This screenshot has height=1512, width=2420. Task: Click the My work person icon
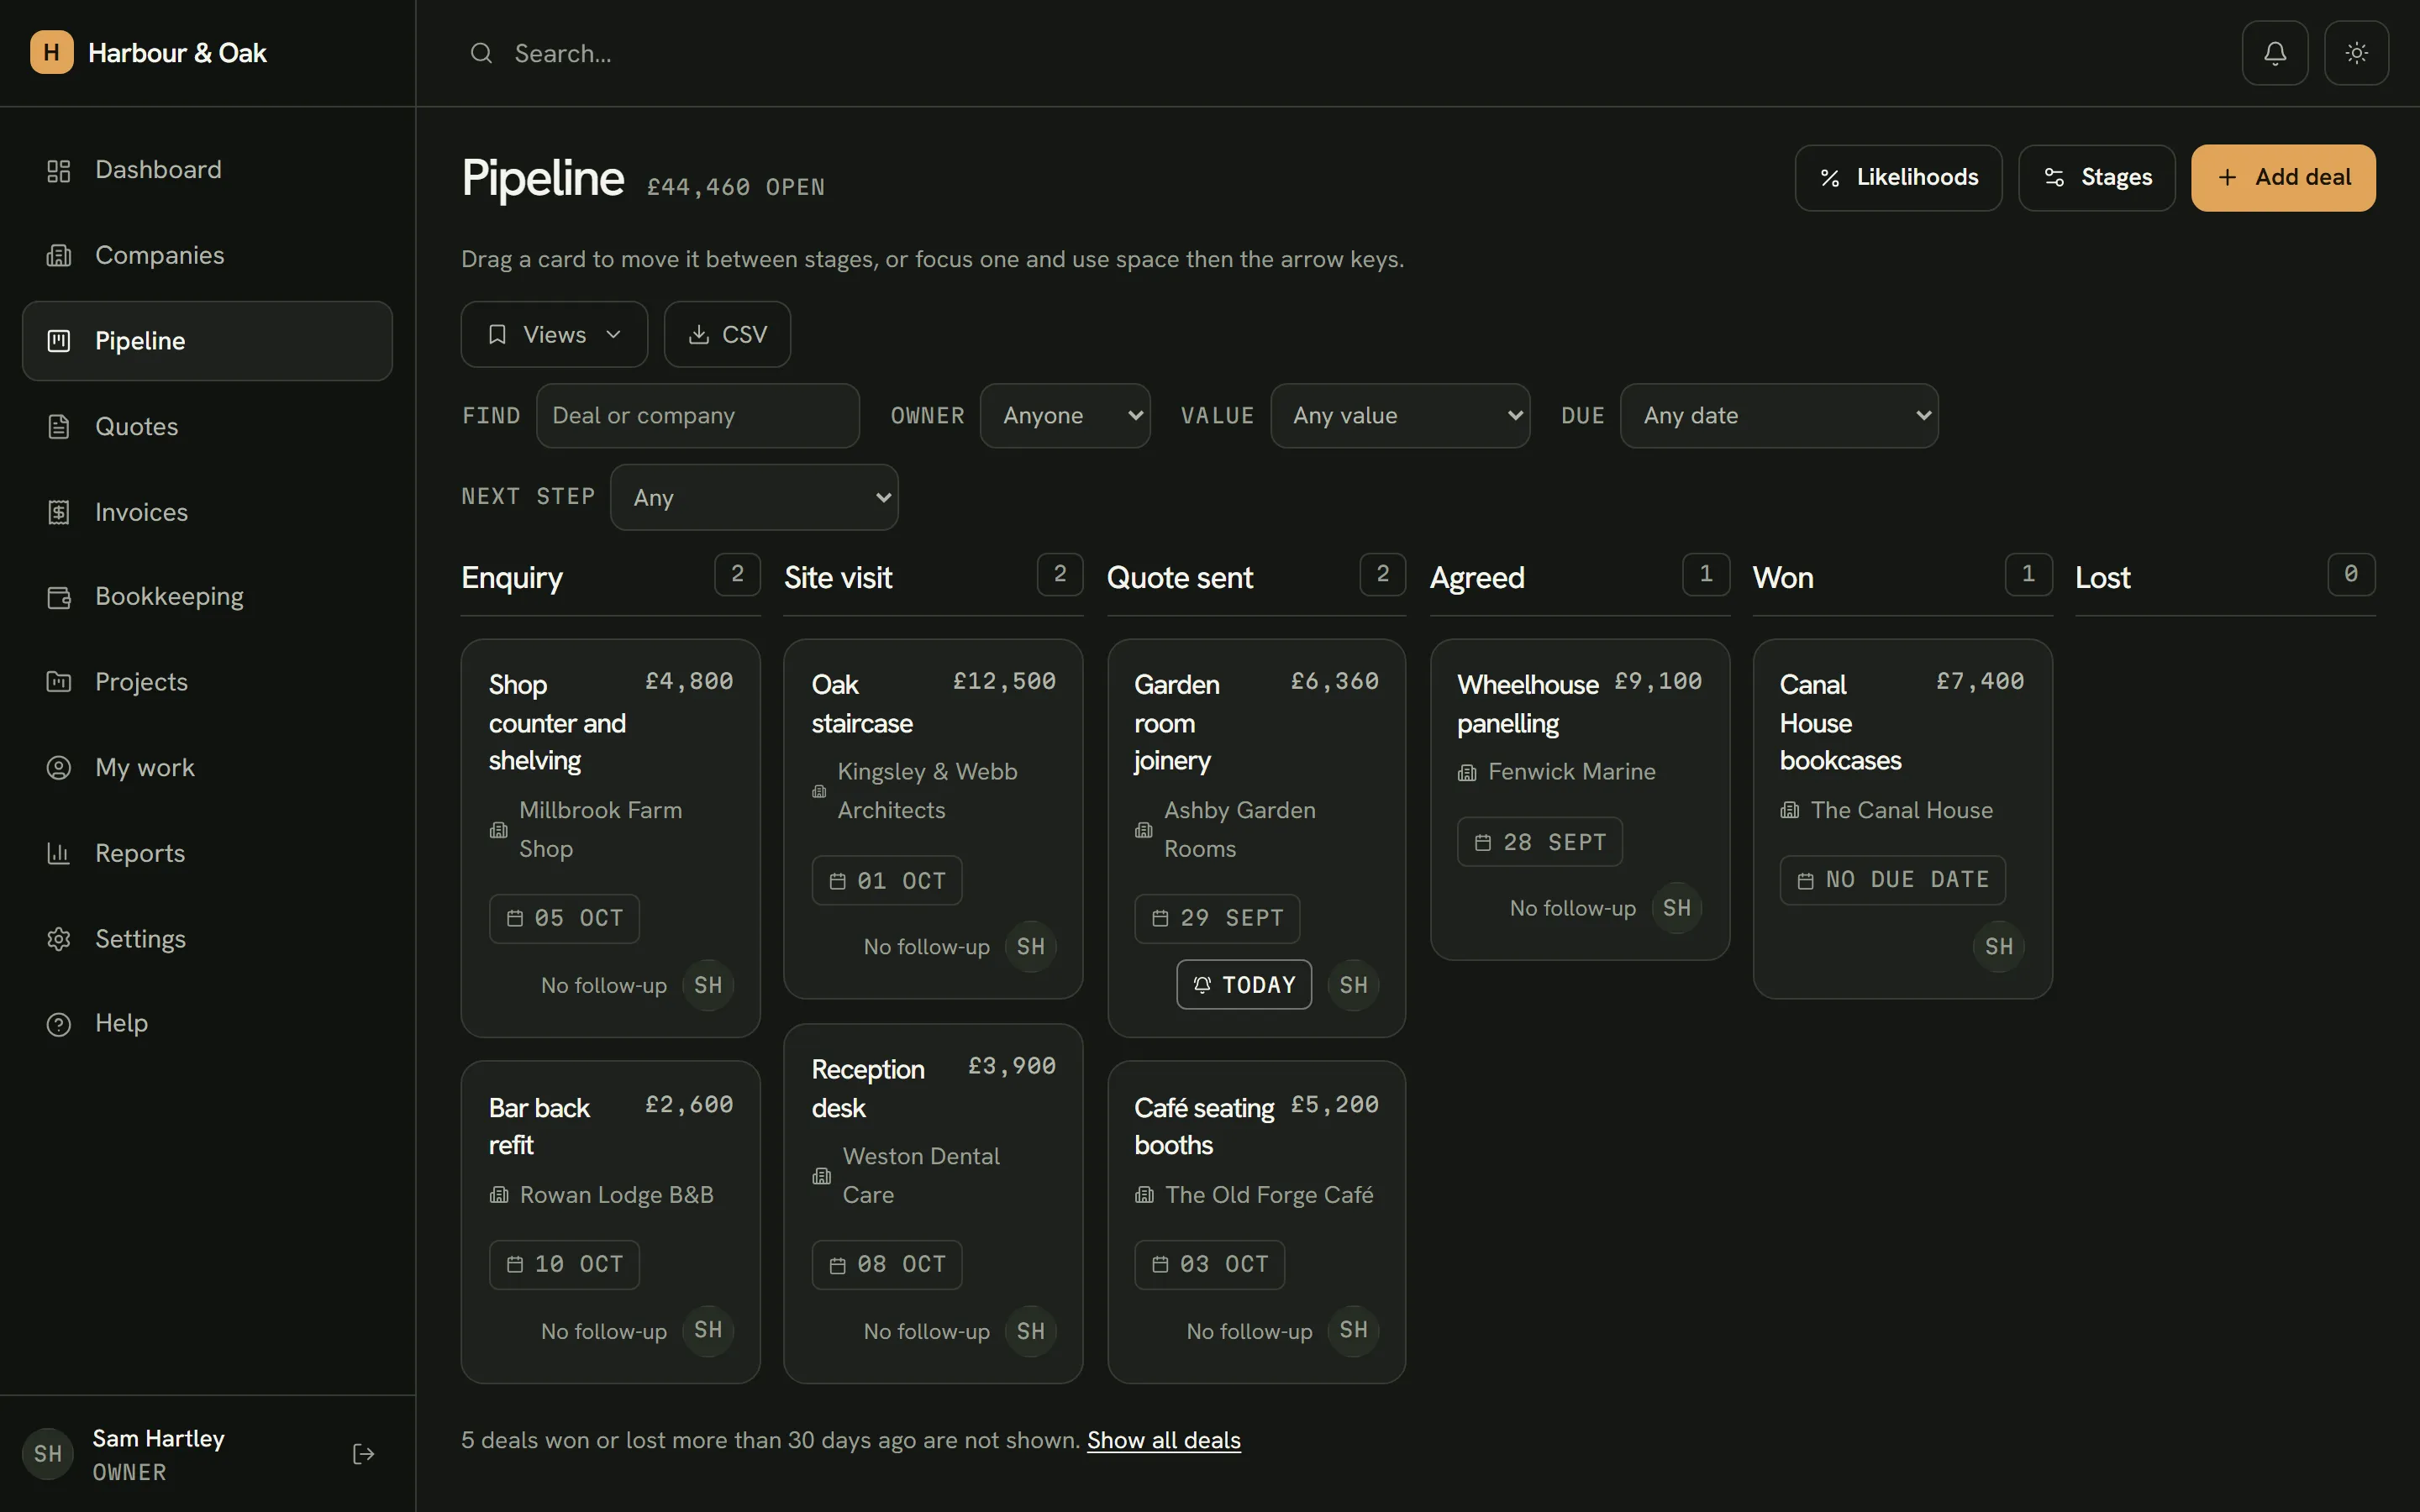tap(59, 768)
